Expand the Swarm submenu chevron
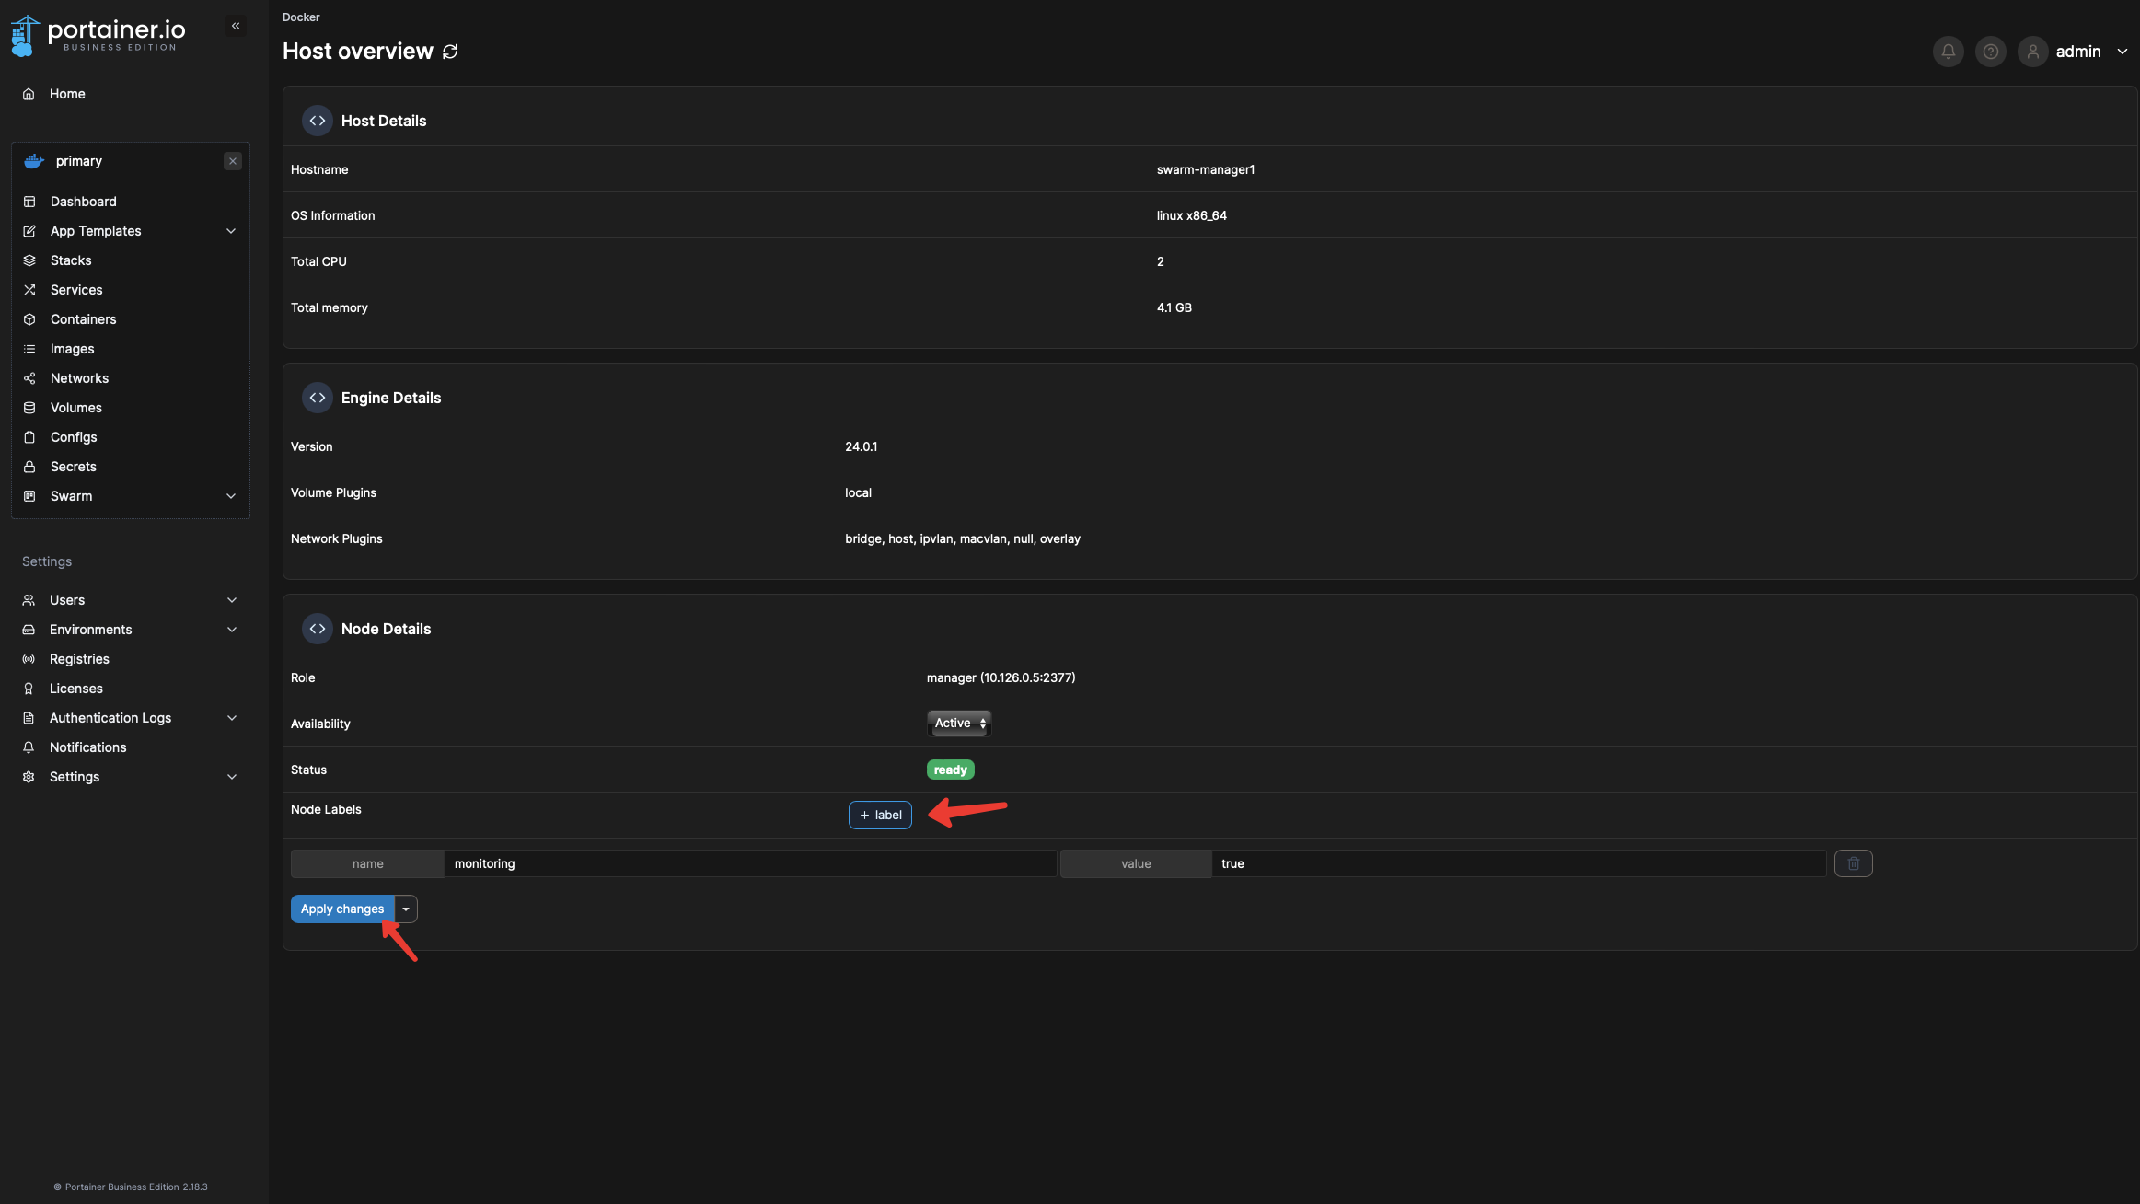This screenshot has height=1204, width=2140. pos(231,496)
